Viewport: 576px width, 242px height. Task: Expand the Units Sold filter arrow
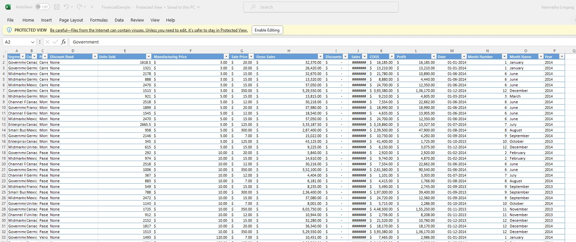point(149,57)
